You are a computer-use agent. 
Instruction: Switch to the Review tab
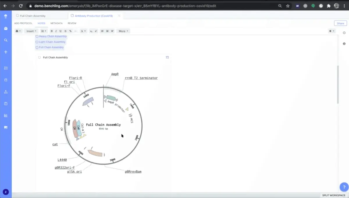coord(72,23)
